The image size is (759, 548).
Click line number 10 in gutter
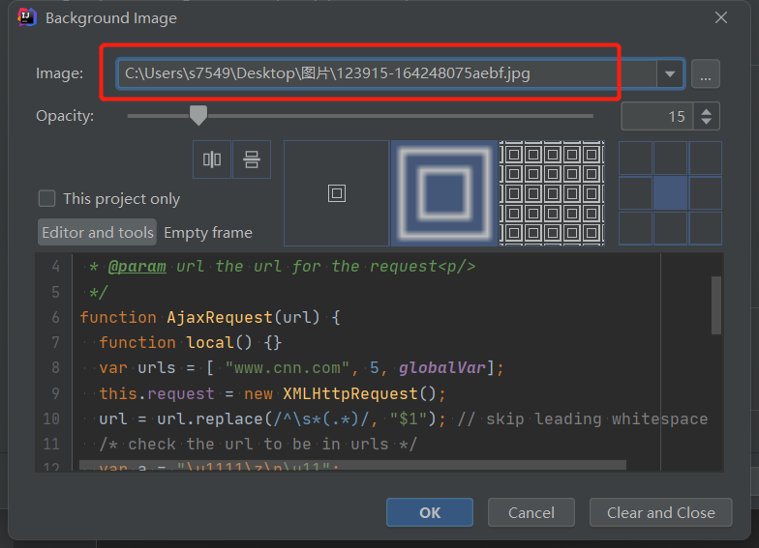click(x=51, y=418)
